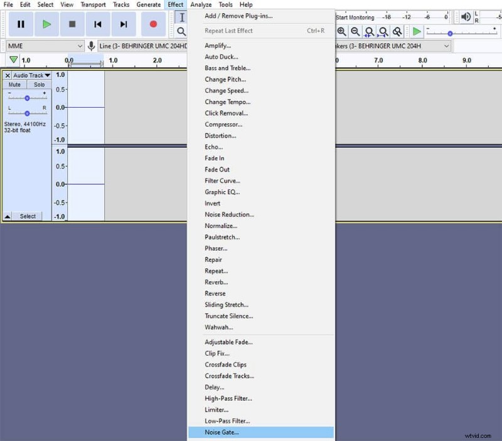Open the Analyze menu

(x=200, y=4)
